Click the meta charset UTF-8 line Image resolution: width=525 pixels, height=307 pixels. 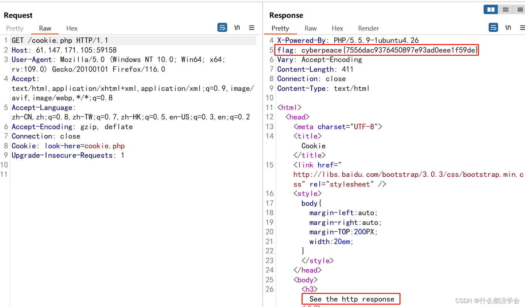click(x=338, y=127)
